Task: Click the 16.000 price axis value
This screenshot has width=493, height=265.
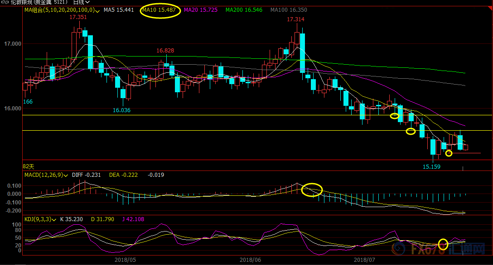Action: pos(13,109)
